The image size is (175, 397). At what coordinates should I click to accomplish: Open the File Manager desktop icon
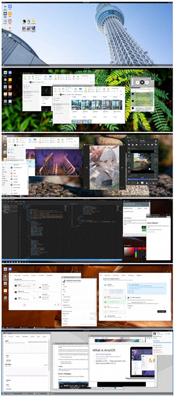click(5, 6)
